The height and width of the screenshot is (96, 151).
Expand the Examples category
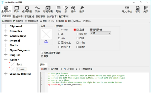(x=6, y=31)
